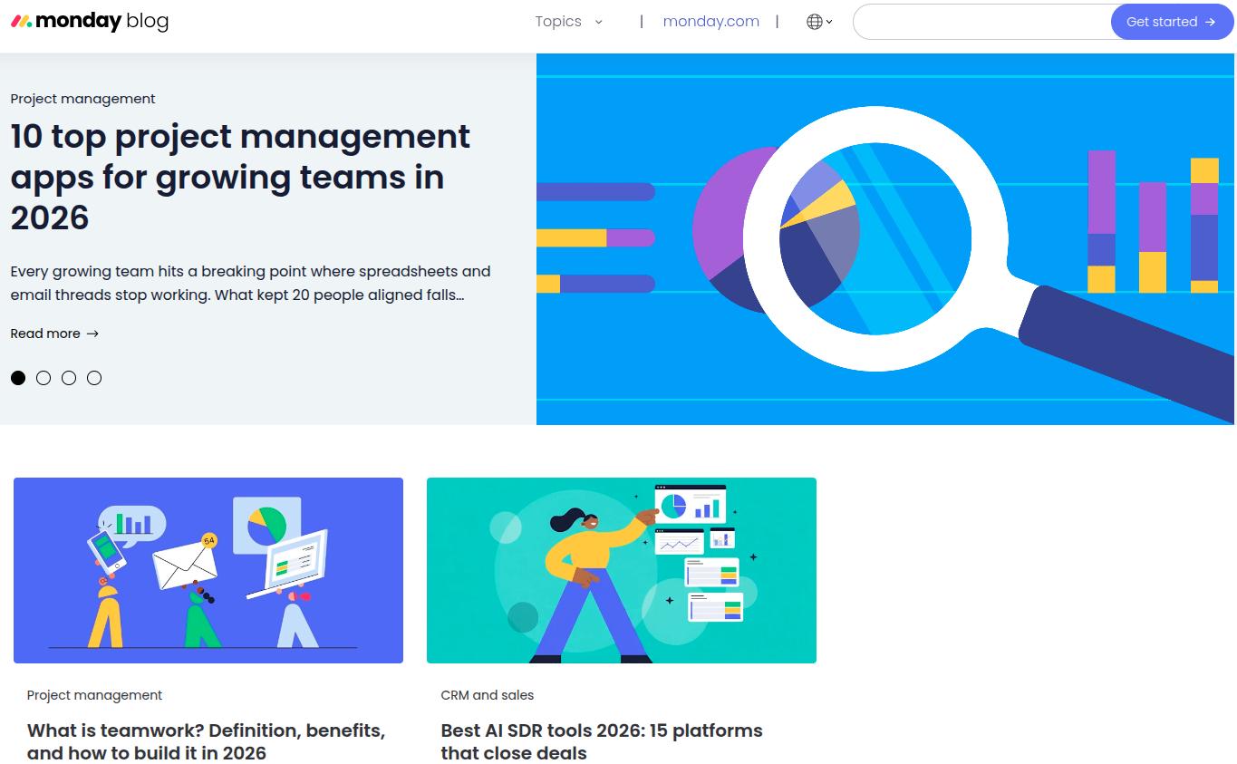Image resolution: width=1237 pixels, height=764 pixels.
Task: Click the monday blog logo
Action: point(90,21)
